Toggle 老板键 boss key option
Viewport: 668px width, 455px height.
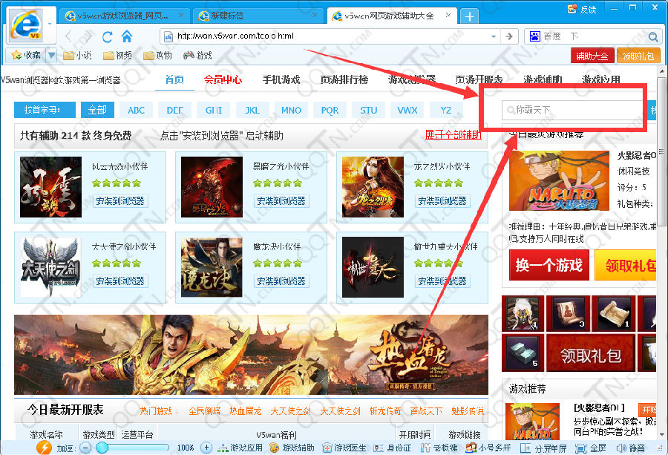439,448
